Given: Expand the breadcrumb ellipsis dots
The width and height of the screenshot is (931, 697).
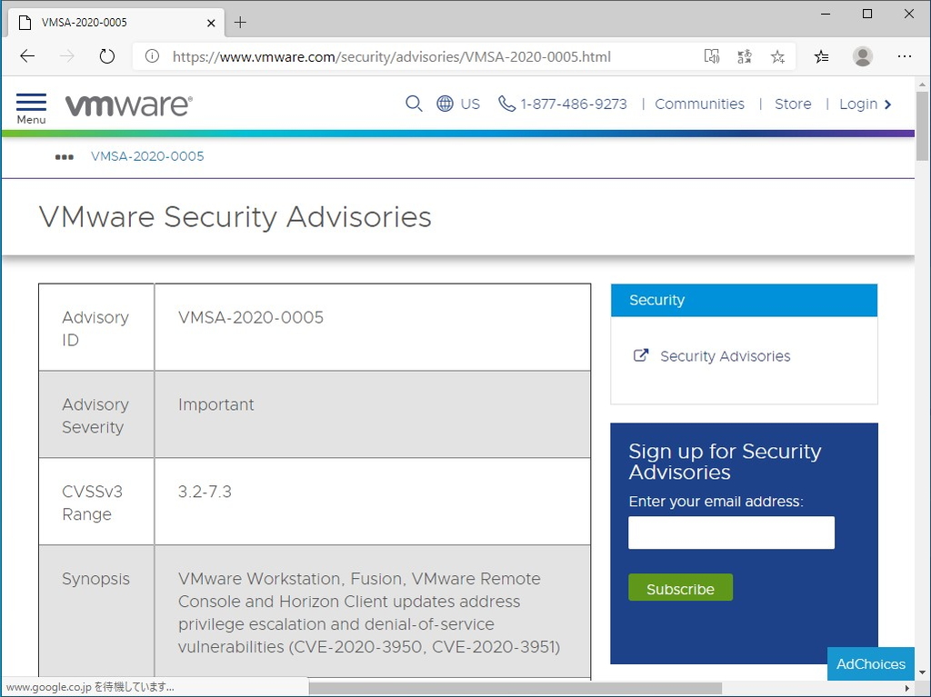Looking at the screenshot, I should point(64,156).
